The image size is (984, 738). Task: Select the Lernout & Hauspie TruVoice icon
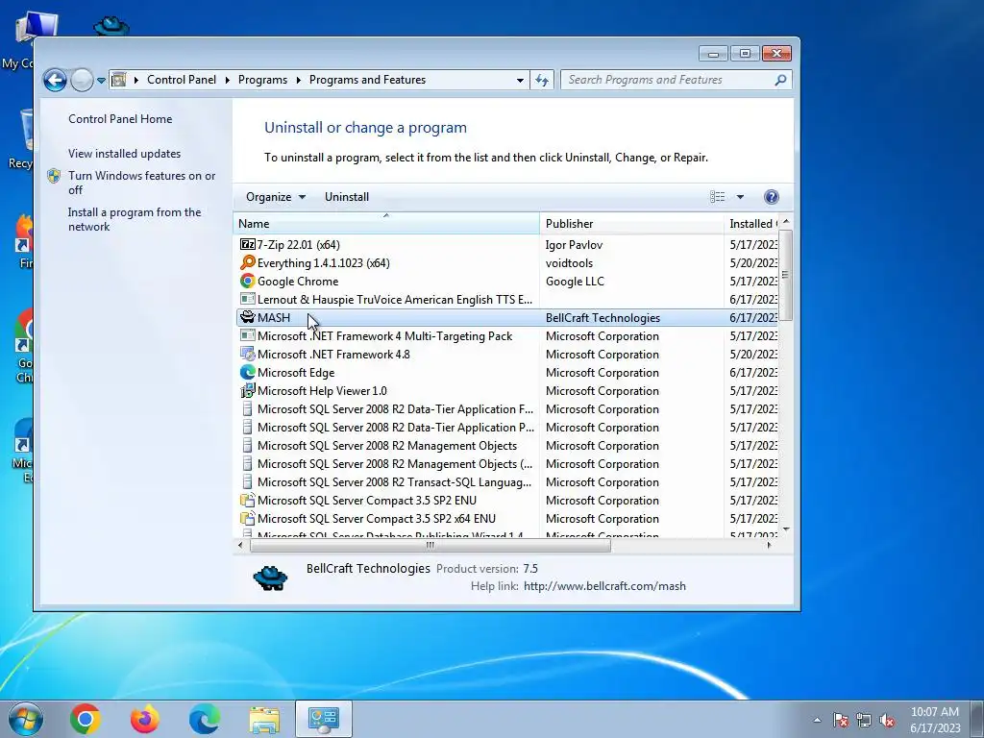[x=247, y=299]
